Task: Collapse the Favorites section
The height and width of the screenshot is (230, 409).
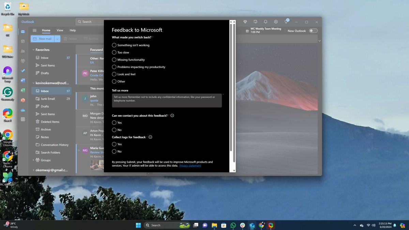Action: (33, 49)
